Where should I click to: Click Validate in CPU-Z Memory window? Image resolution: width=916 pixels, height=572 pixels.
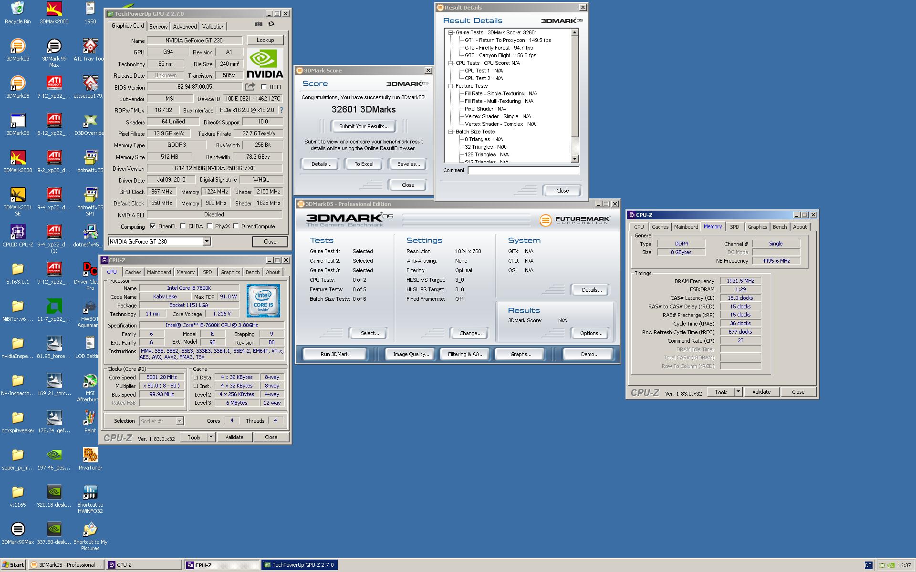point(761,392)
